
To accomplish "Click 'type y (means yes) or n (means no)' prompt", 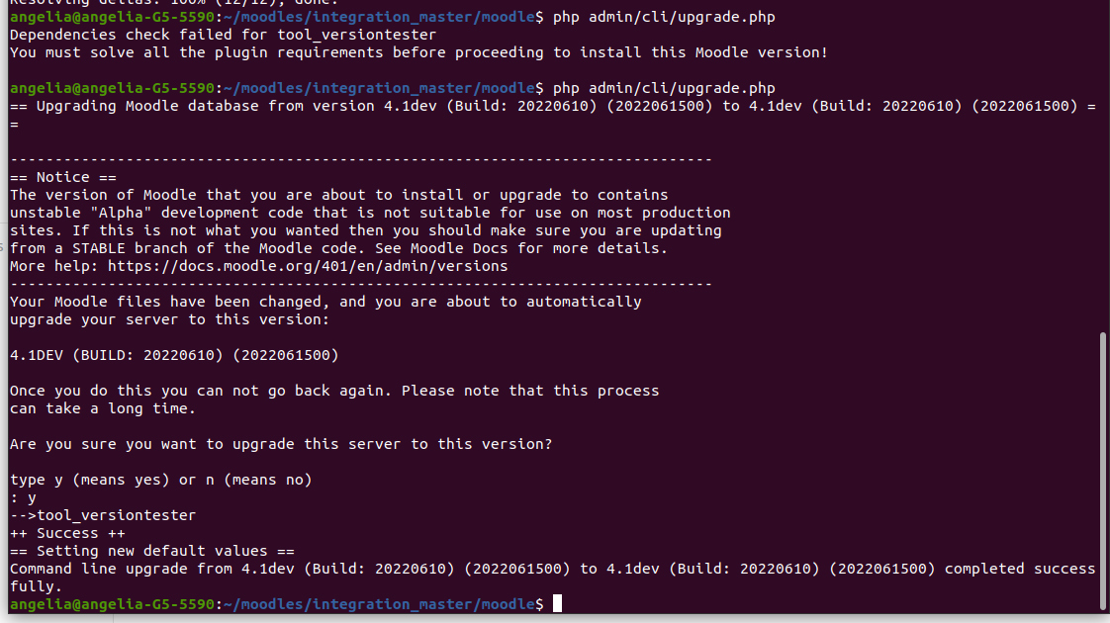I will coord(160,480).
